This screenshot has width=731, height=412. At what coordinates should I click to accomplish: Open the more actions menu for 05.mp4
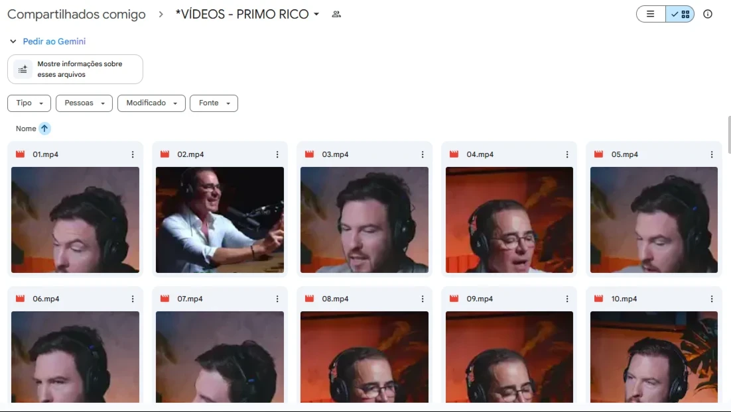711,154
